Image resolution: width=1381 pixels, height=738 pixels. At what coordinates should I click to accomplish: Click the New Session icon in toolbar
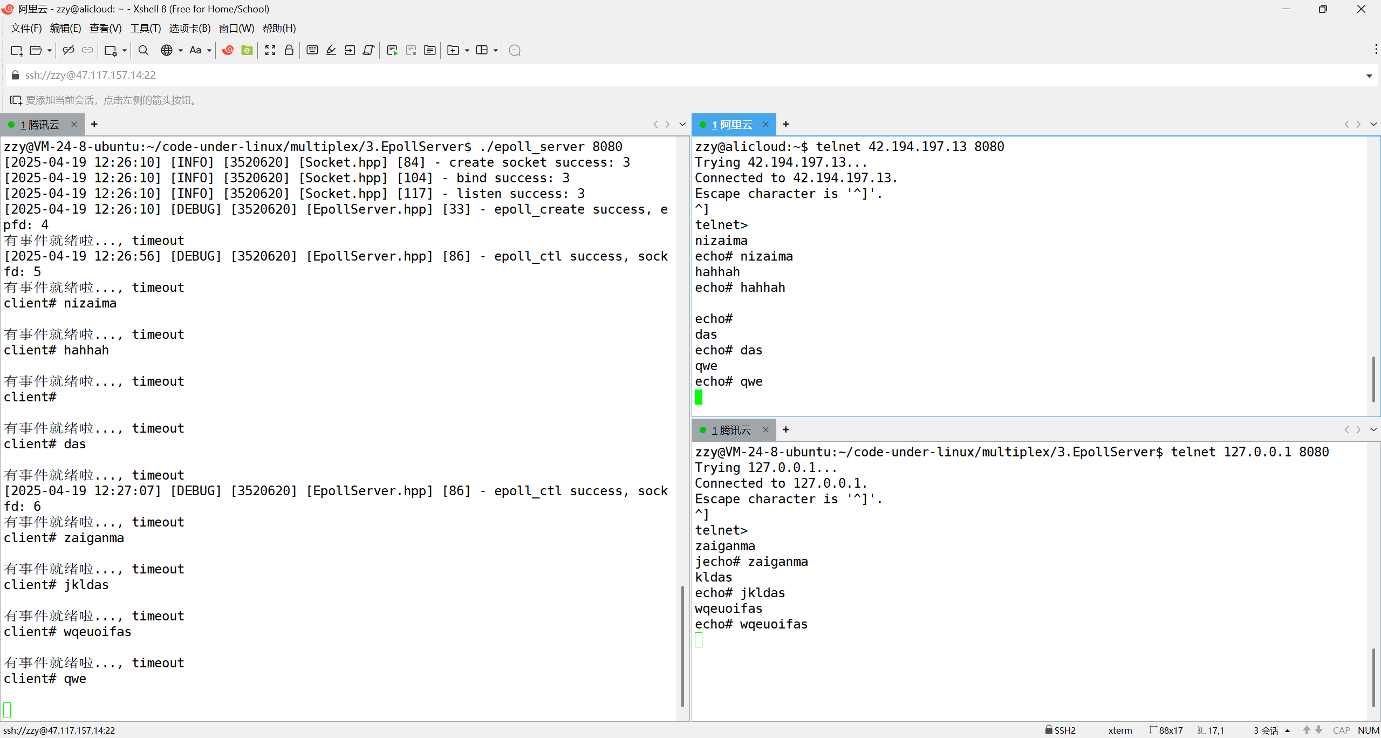(16, 50)
